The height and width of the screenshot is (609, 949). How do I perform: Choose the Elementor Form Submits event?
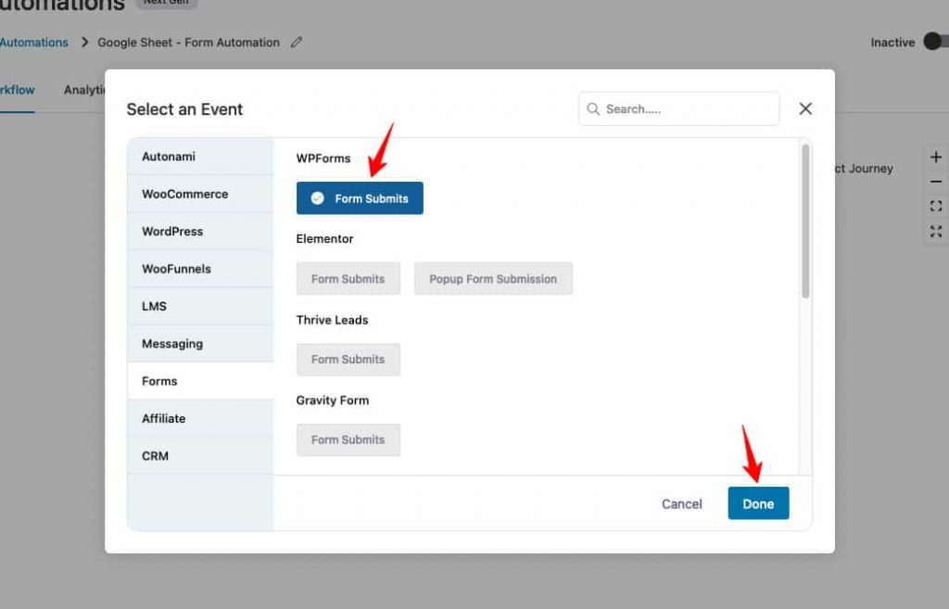click(x=348, y=278)
